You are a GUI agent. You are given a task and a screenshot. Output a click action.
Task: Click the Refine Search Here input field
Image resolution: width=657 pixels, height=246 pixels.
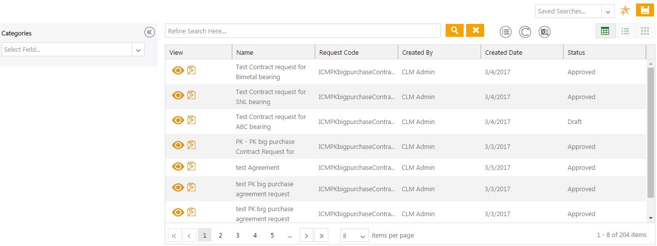tap(302, 31)
